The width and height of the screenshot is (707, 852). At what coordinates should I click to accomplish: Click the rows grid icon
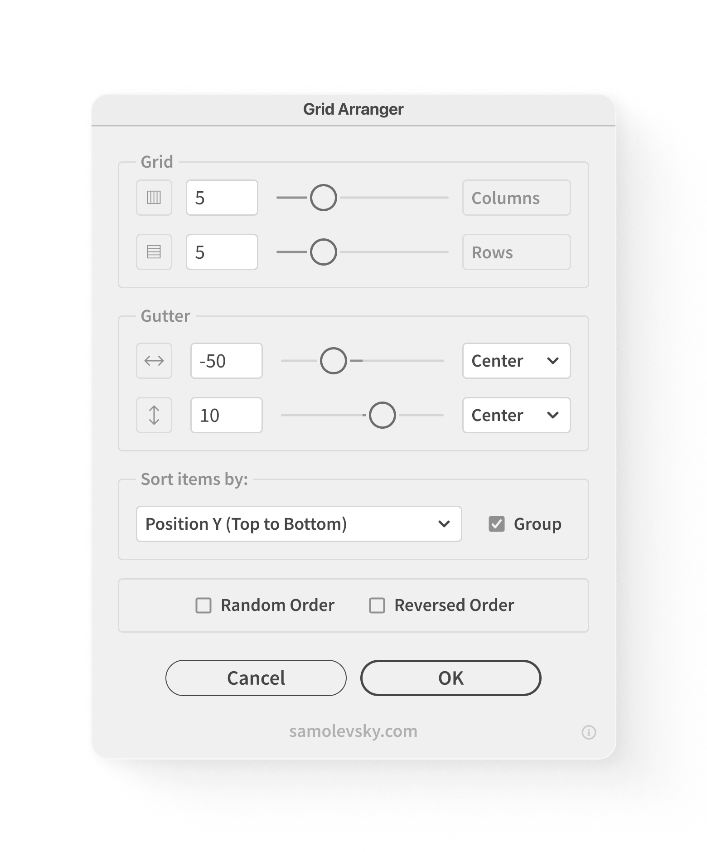(154, 252)
